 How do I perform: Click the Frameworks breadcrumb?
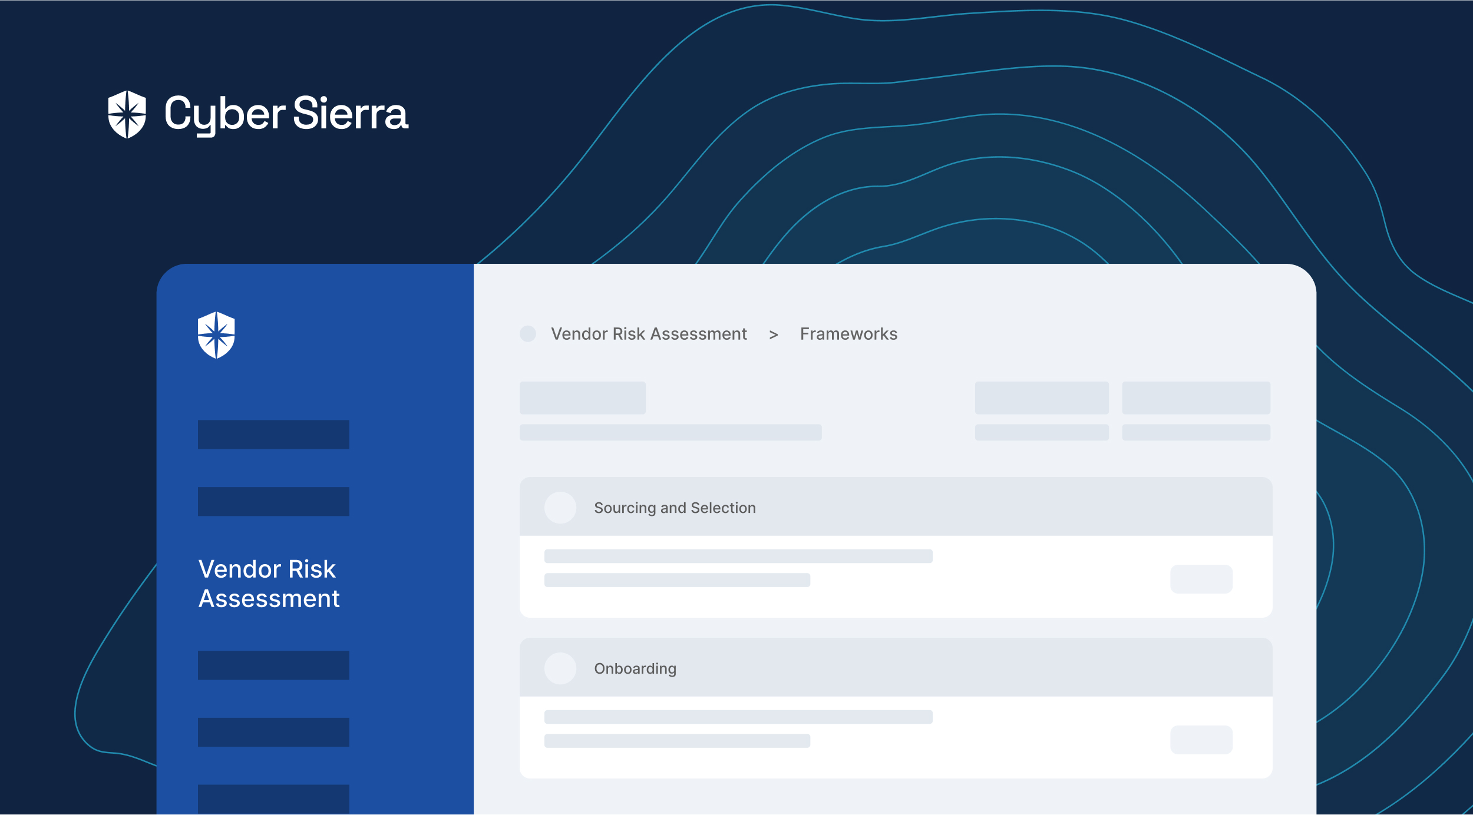[848, 334]
